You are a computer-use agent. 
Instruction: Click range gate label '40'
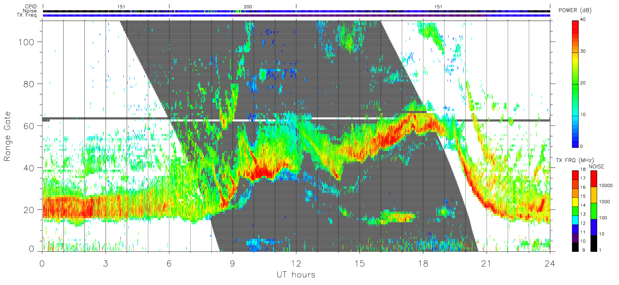(x=29, y=168)
